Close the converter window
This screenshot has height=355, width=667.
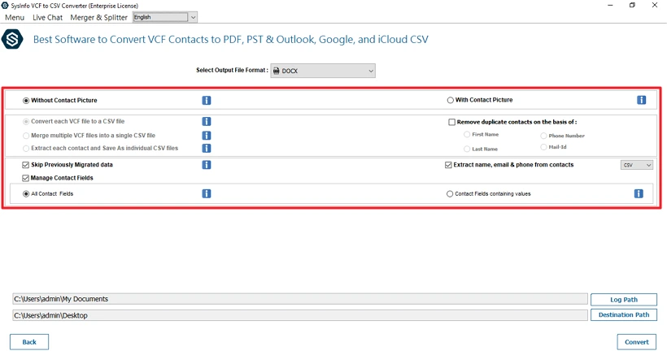coord(655,6)
